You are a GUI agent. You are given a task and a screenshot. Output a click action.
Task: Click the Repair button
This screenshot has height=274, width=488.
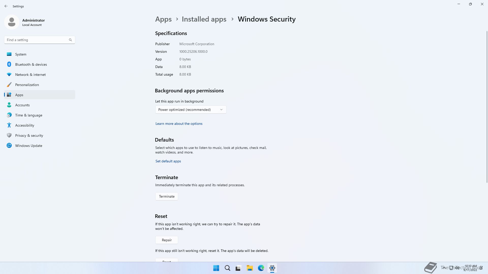(x=167, y=240)
